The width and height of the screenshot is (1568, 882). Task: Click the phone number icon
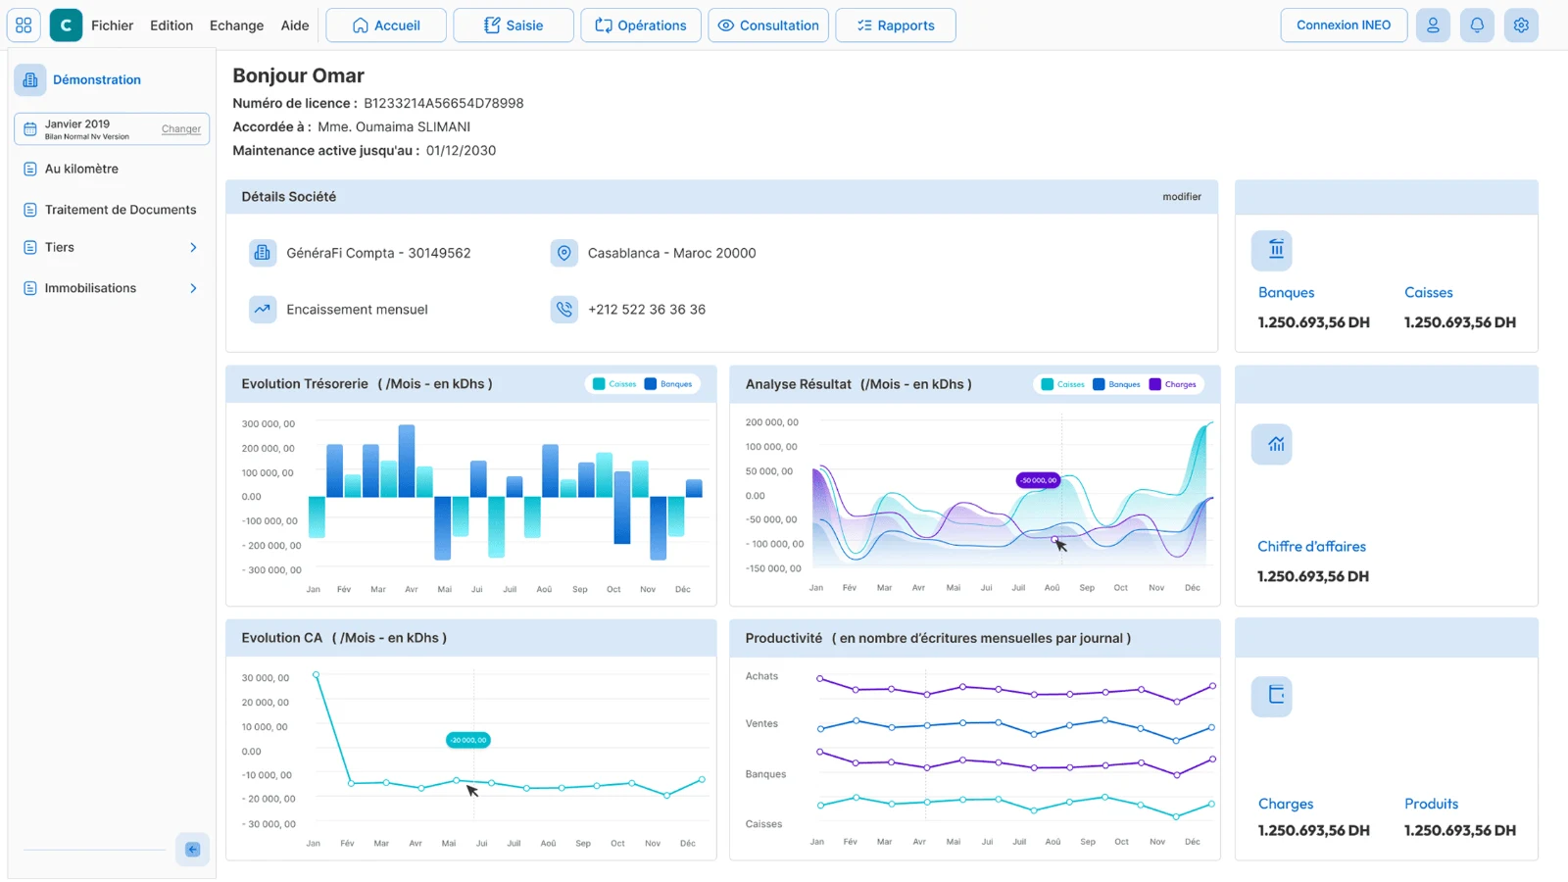(x=564, y=310)
